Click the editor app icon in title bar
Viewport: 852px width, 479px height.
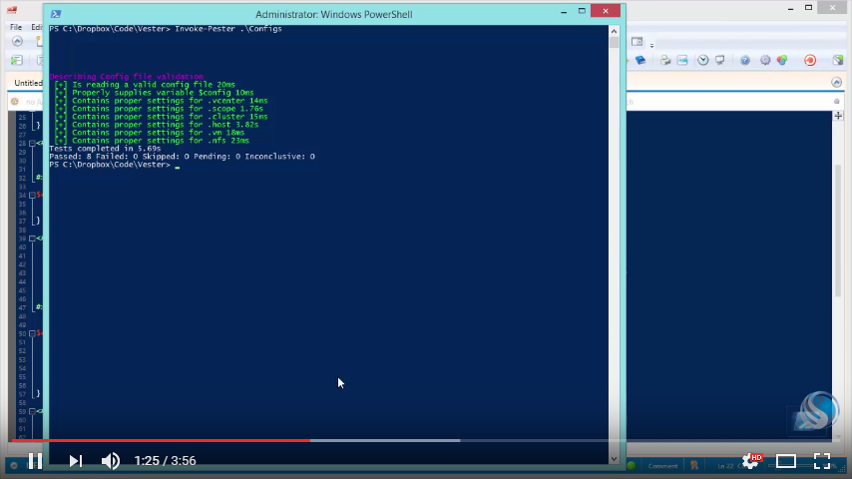(12, 10)
